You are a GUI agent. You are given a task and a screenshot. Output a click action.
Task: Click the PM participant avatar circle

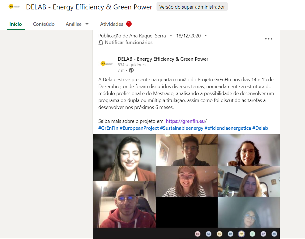click(x=241, y=234)
